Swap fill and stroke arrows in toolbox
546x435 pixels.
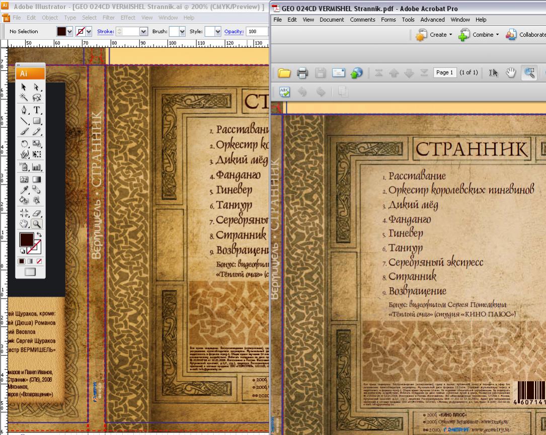(x=39, y=234)
